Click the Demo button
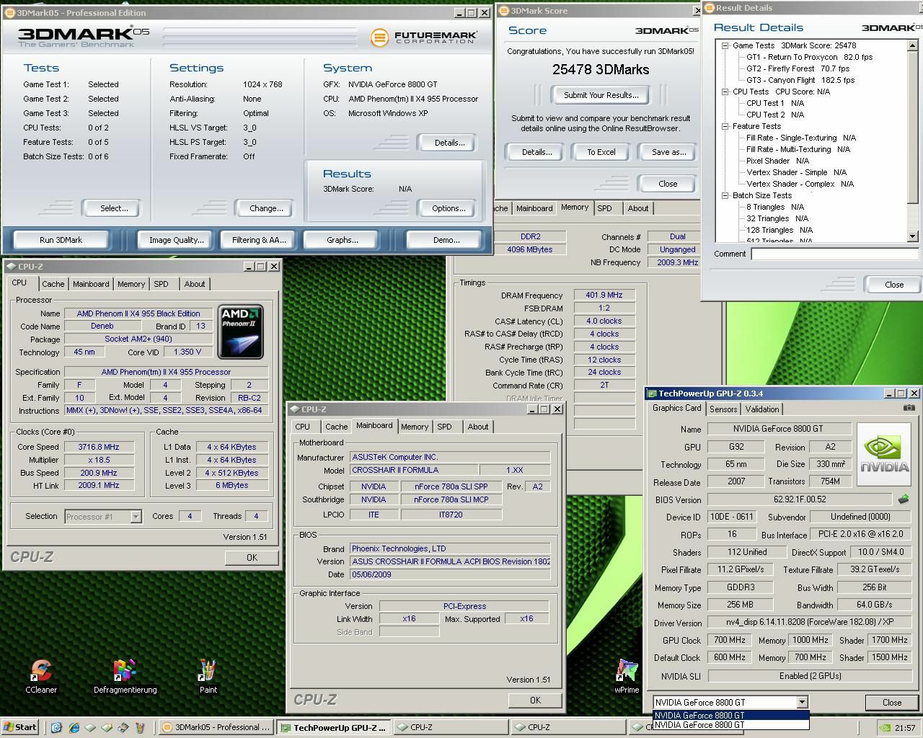Image resolution: width=923 pixels, height=738 pixels. pyautogui.click(x=446, y=240)
